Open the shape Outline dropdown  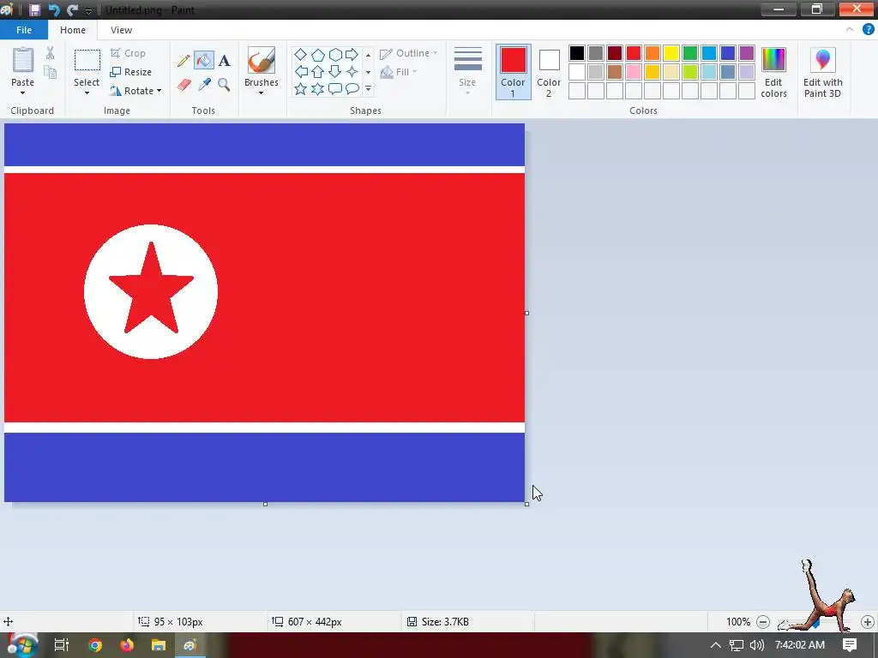click(x=409, y=53)
